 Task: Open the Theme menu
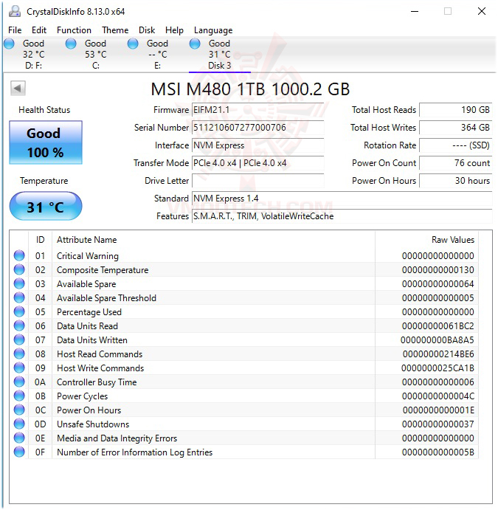pyautogui.click(x=115, y=30)
